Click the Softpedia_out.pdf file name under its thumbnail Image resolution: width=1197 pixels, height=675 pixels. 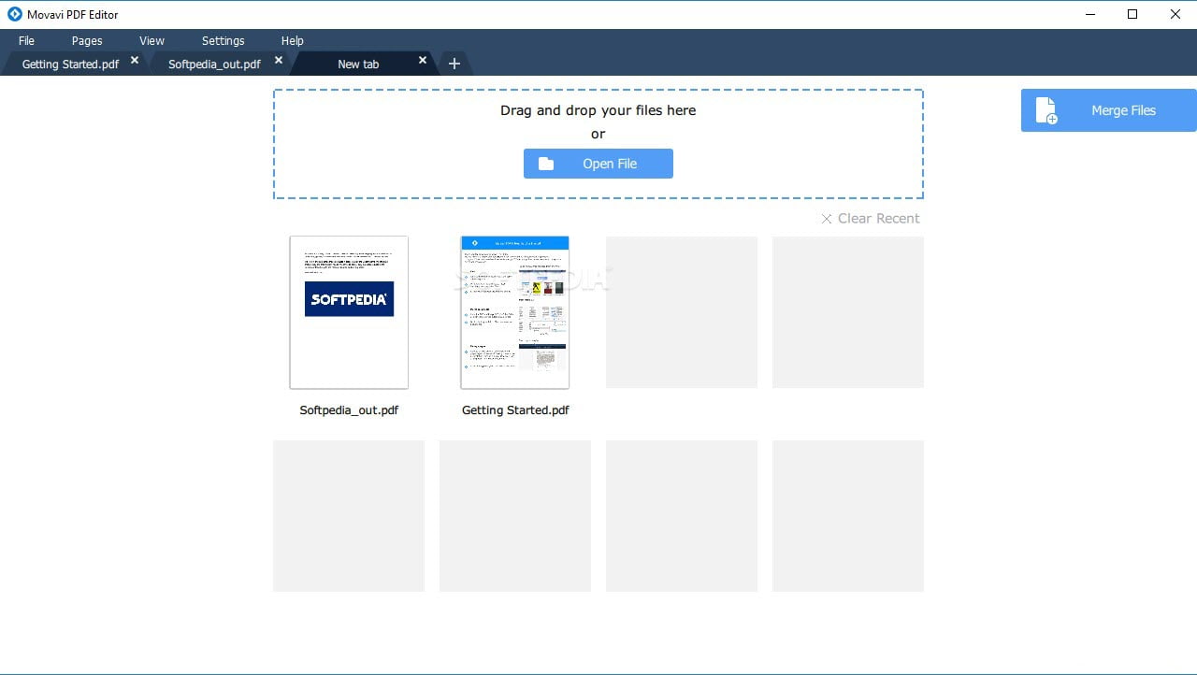(349, 410)
